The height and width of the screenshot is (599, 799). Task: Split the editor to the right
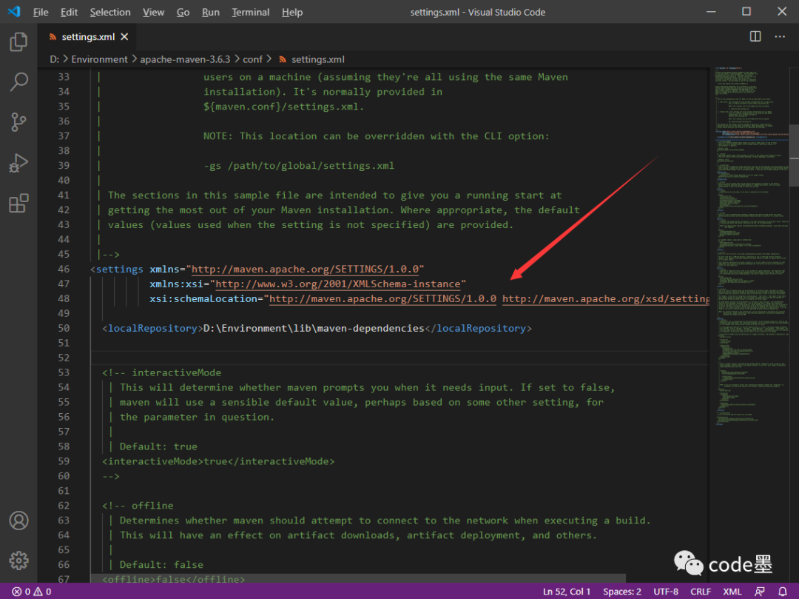pos(755,36)
